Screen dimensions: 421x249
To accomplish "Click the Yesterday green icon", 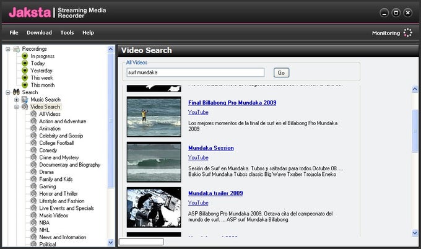I will pos(25,71).
